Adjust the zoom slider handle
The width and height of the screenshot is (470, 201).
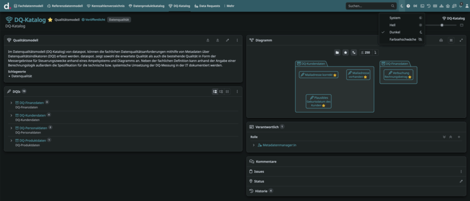coord(442,25)
